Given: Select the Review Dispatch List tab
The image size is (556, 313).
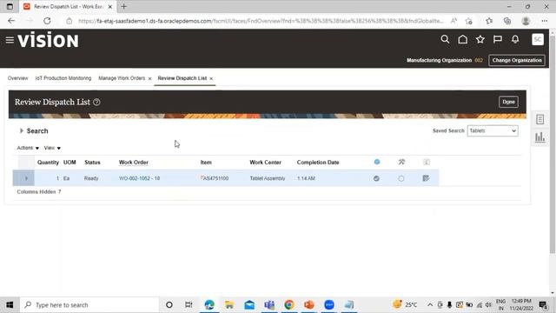Looking at the screenshot, I should 182,78.
